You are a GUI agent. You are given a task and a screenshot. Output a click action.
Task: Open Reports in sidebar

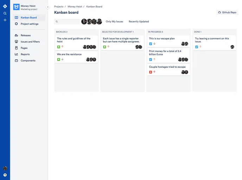pos(29,54)
